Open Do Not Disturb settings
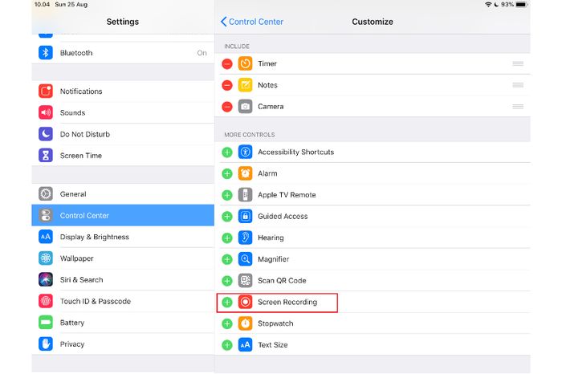This screenshot has height=374, width=562. tap(123, 134)
